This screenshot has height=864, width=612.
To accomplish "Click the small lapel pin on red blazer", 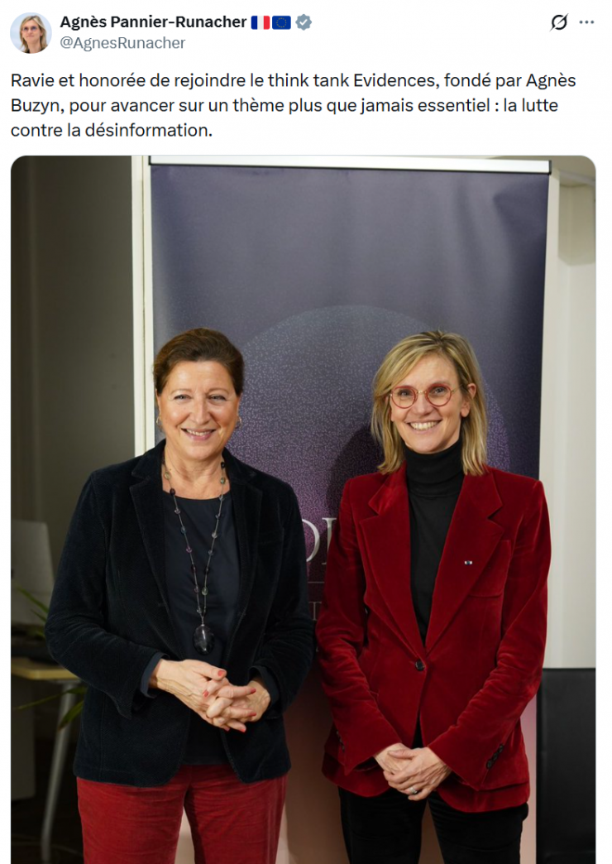I will click(467, 563).
